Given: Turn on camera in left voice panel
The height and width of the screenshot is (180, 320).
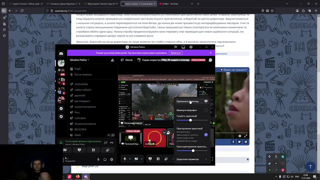Looking at the screenshot, I should tap(65, 150).
